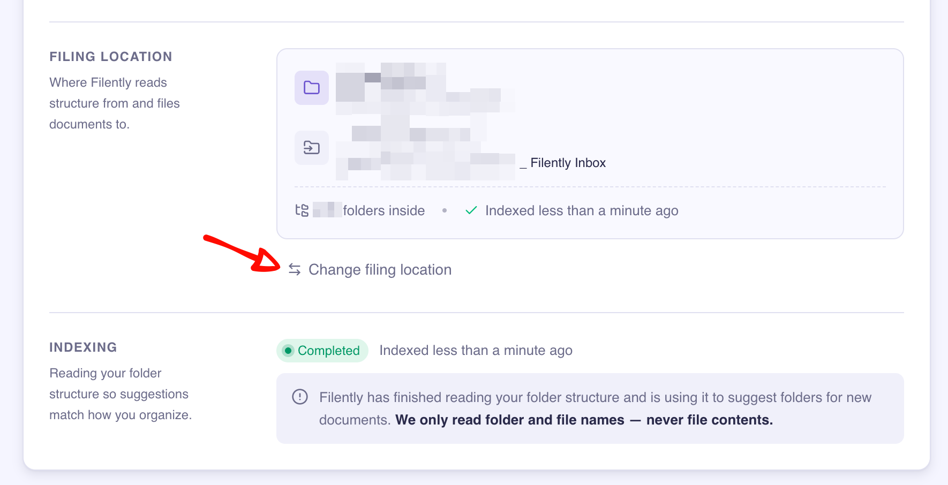Click Indexed less than a minute ago in card
The width and height of the screenshot is (948, 485).
pos(582,210)
